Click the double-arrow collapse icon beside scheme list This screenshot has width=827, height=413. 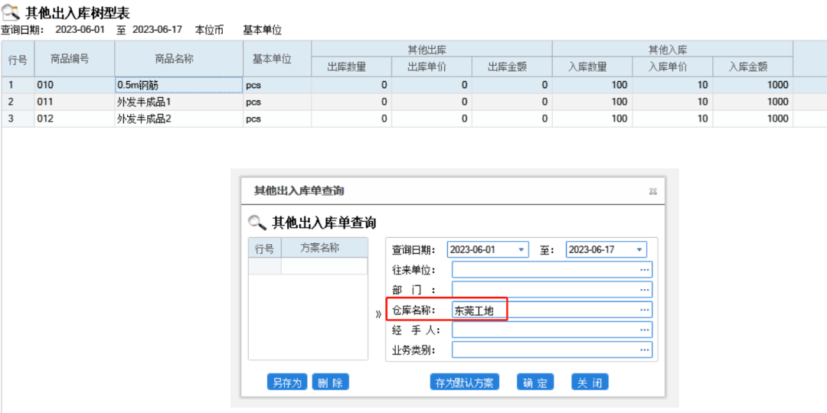(378, 314)
